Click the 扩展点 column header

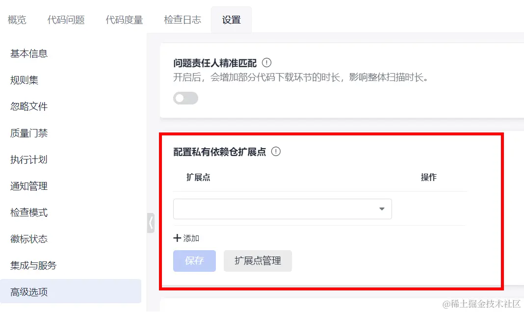198,178
